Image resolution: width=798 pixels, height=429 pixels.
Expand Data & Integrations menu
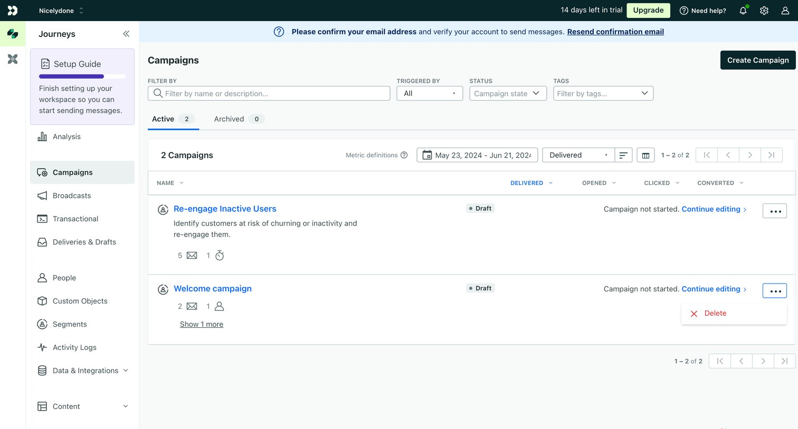82,370
